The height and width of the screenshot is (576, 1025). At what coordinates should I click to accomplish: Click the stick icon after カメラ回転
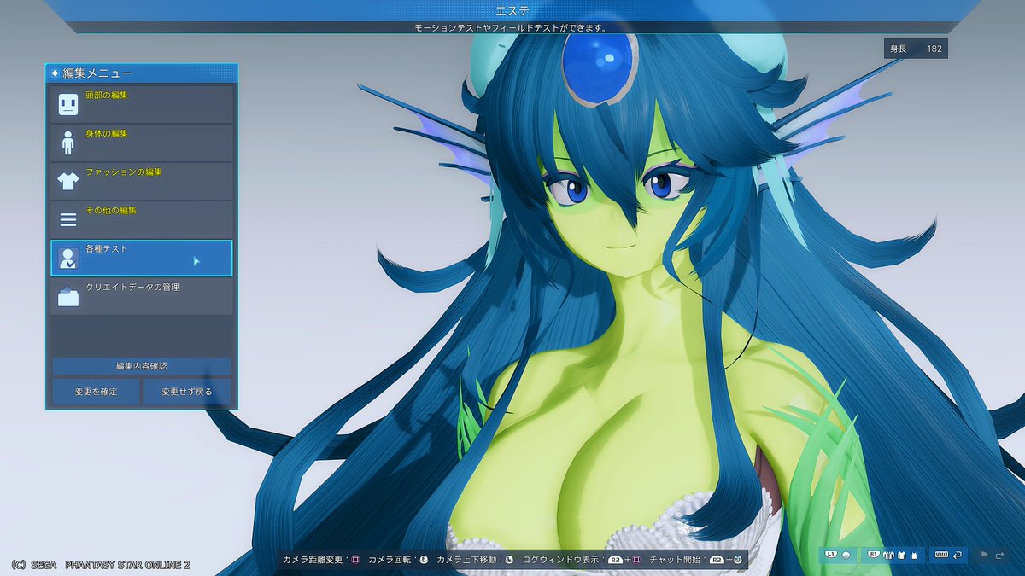tap(424, 560)
